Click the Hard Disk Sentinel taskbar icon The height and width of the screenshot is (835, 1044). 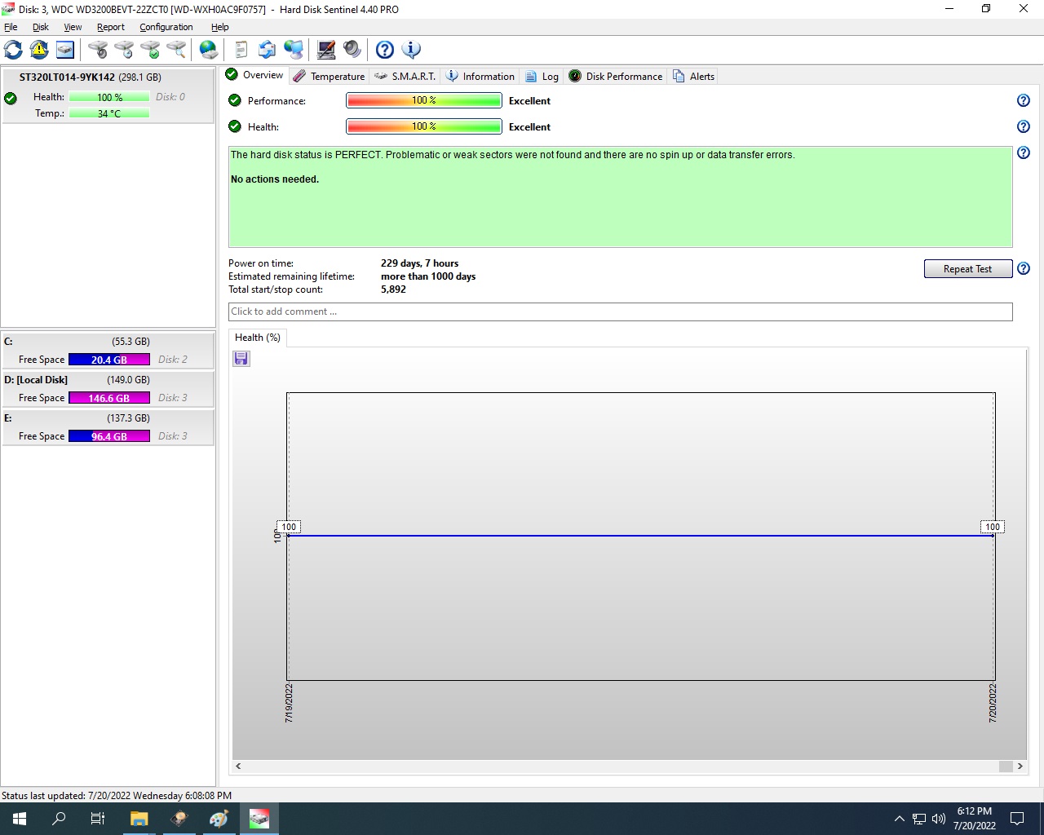click(259, 819)
